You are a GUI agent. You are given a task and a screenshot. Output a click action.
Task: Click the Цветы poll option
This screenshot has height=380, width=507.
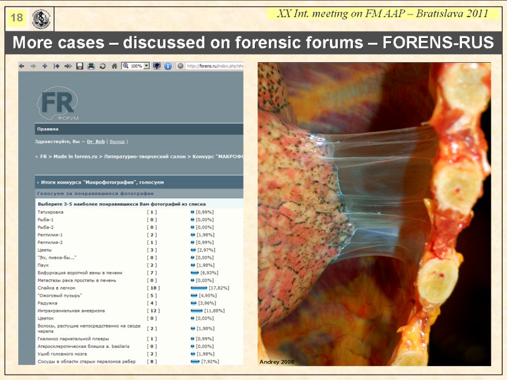45,250
